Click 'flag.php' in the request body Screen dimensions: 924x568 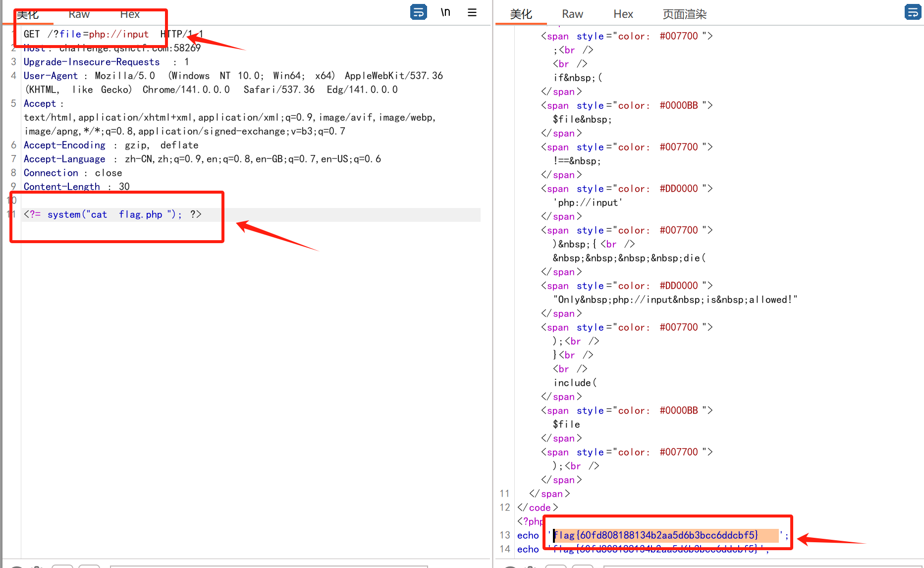tap(140, 214)
